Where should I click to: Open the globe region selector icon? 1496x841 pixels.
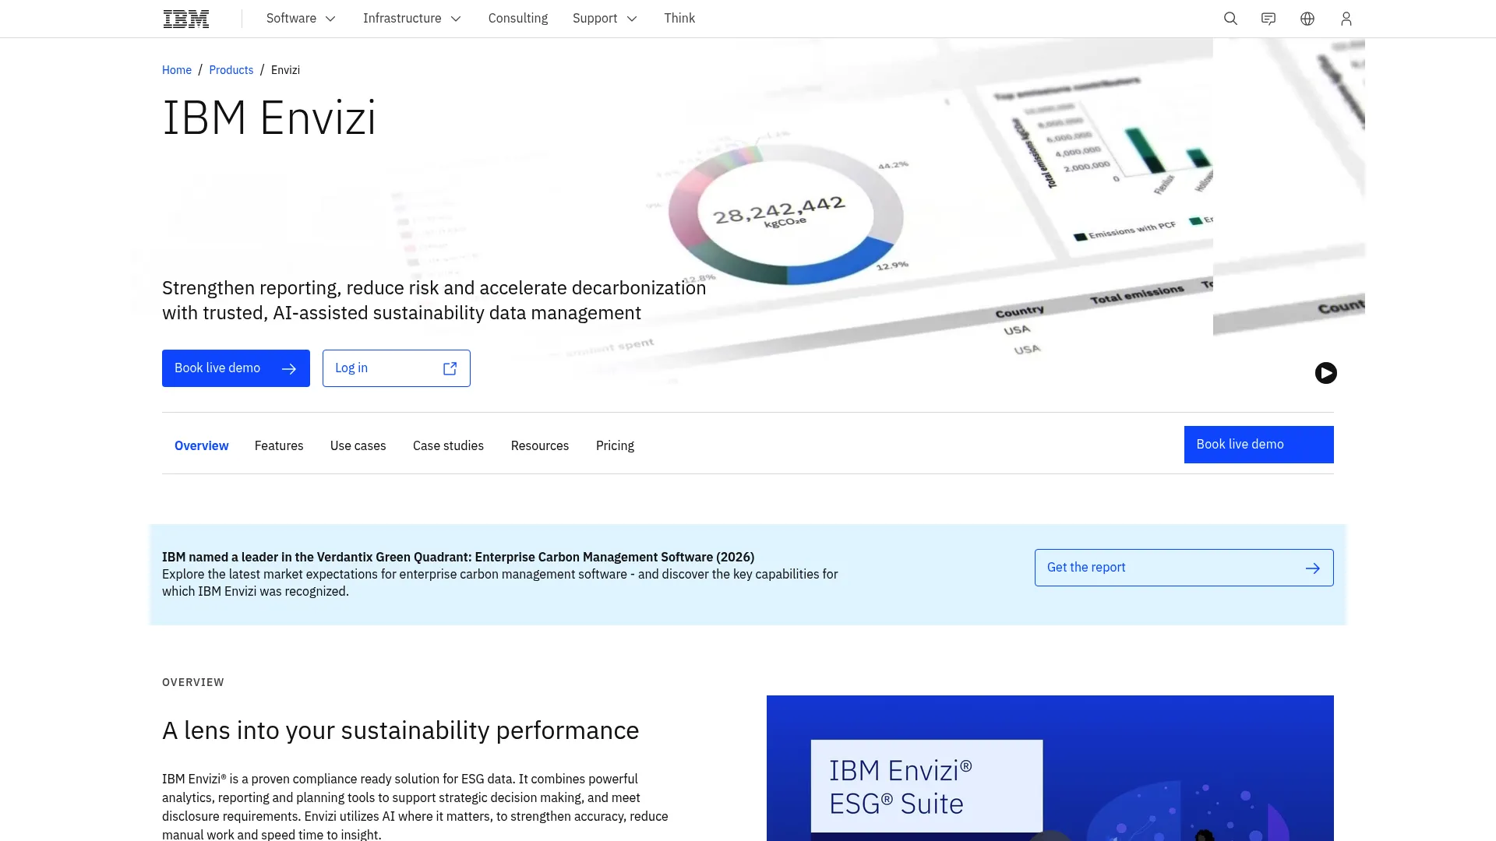[1307, 19]
